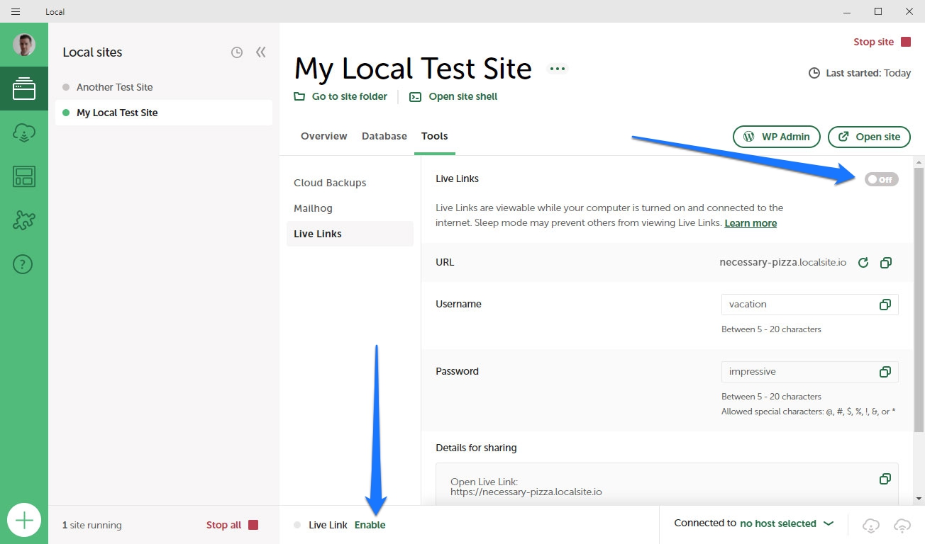
Task: Click the 1 site running status
Action: click(x=92, y=525)
